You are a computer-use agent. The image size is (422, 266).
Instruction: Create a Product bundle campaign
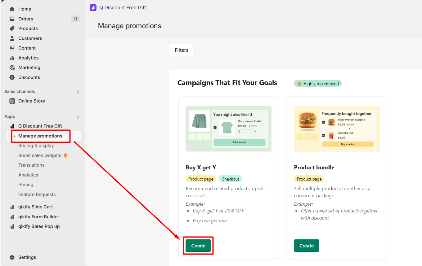[x=306, y=246]
